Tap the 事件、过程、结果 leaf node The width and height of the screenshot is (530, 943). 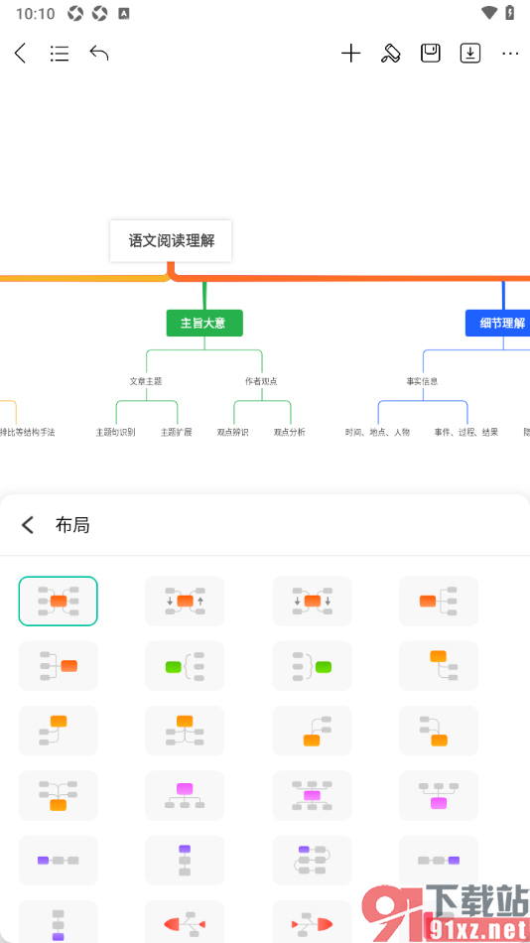[x=466, y=432]
